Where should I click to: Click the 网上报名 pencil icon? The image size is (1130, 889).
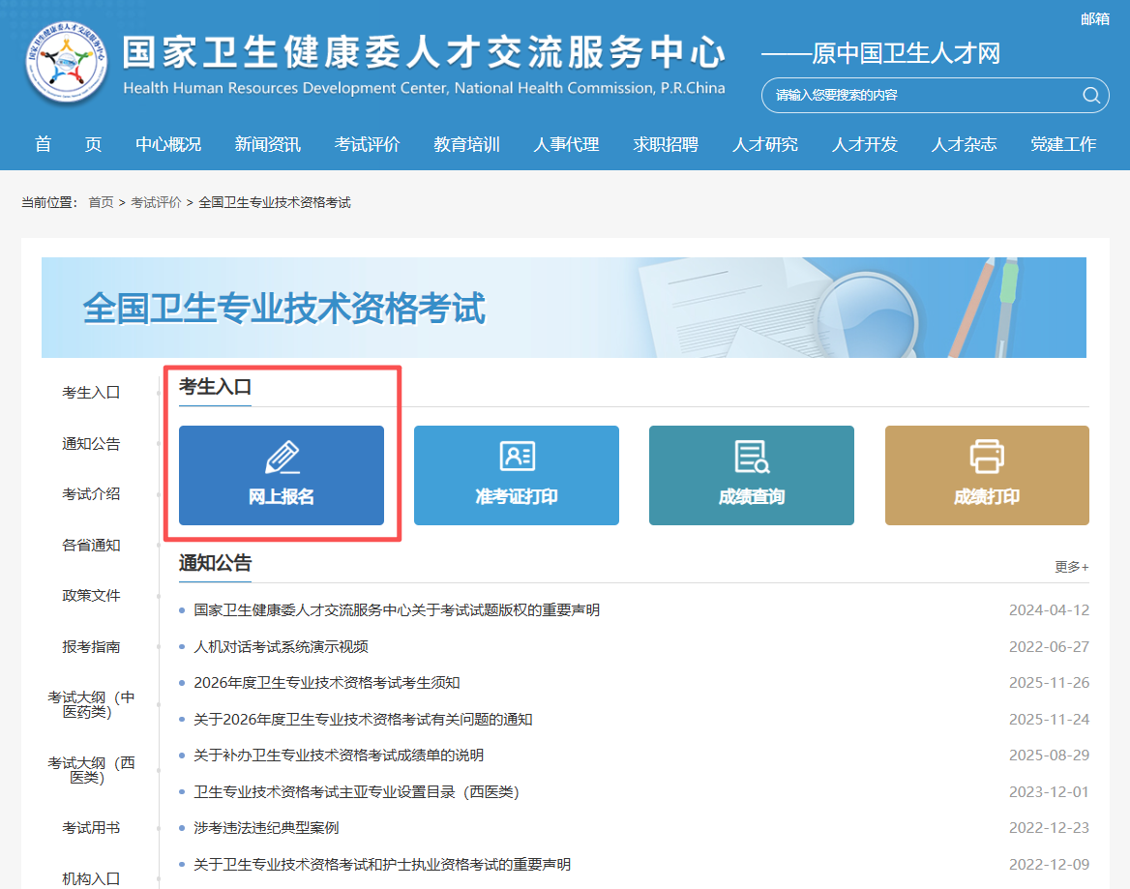coord(282,458)
